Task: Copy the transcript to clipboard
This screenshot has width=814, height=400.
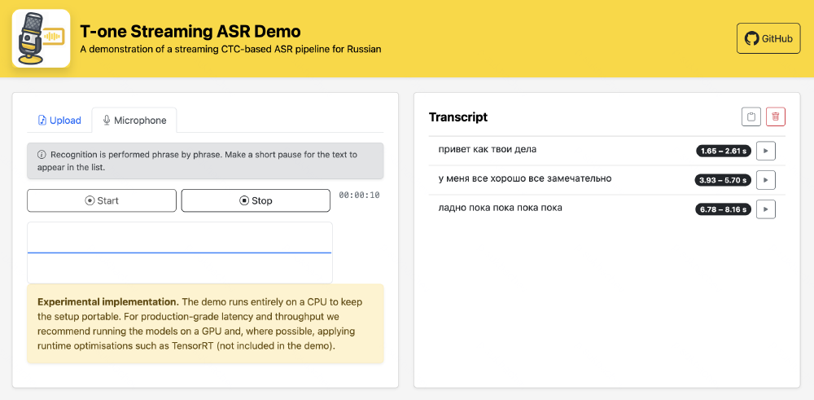Action: coord(751,117)
